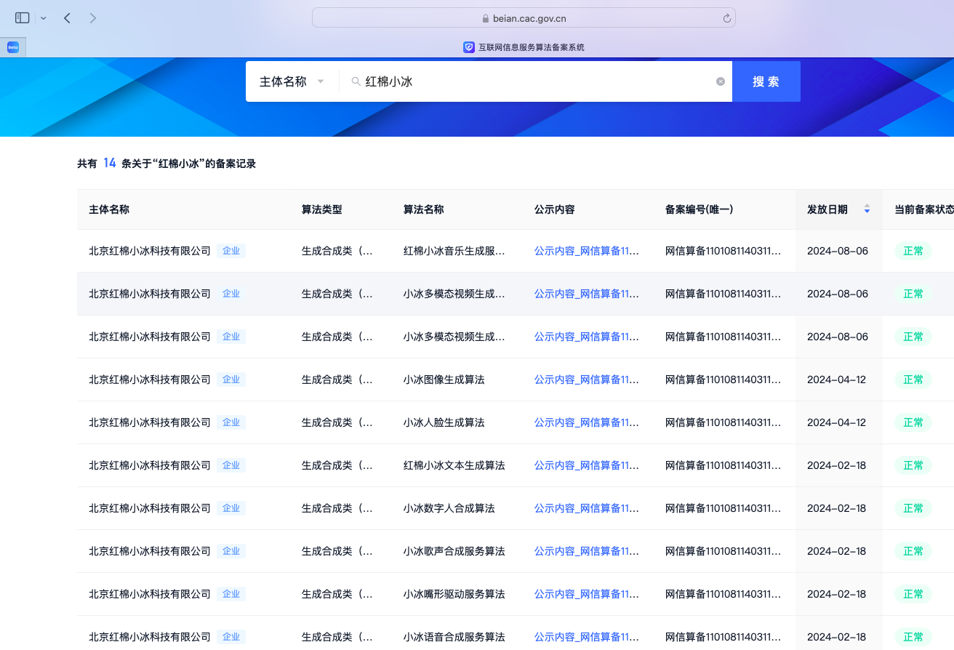Click 红棉小冰音乐生成服… algorithm name cell
954x650 pixels.
pos(454,251)
